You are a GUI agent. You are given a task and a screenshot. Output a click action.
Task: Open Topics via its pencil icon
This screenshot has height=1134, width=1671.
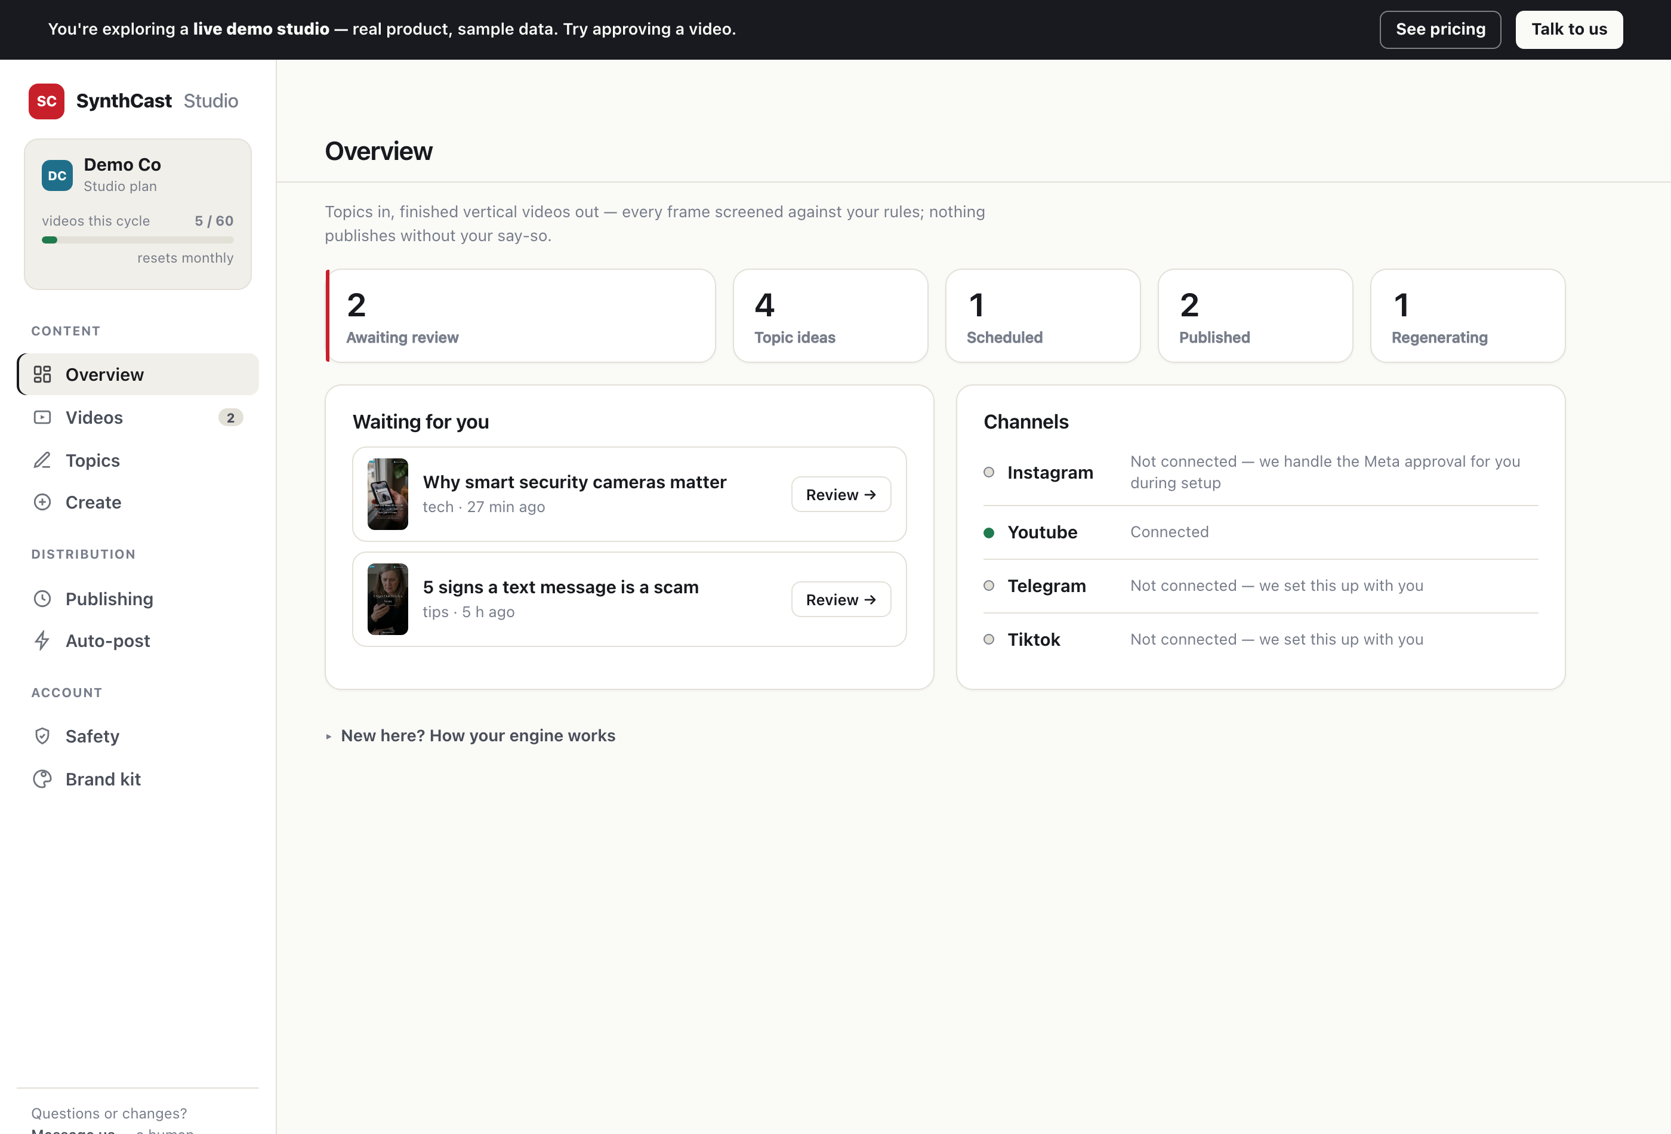[x=42, y=460]
